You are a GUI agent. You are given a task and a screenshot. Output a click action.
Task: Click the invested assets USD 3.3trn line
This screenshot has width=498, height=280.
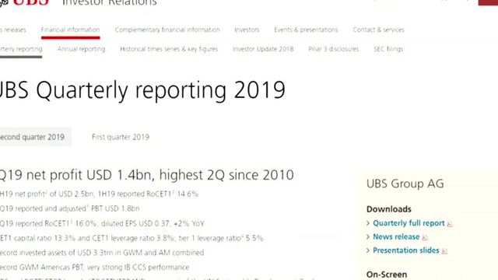[102, 253]
